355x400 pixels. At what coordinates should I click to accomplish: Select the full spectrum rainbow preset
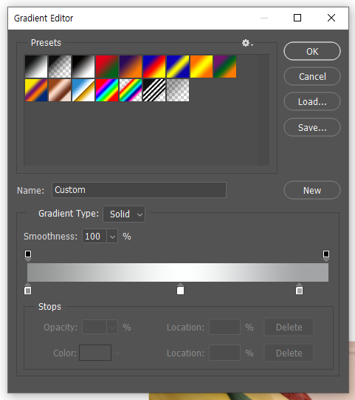click(x=107, y=90)
